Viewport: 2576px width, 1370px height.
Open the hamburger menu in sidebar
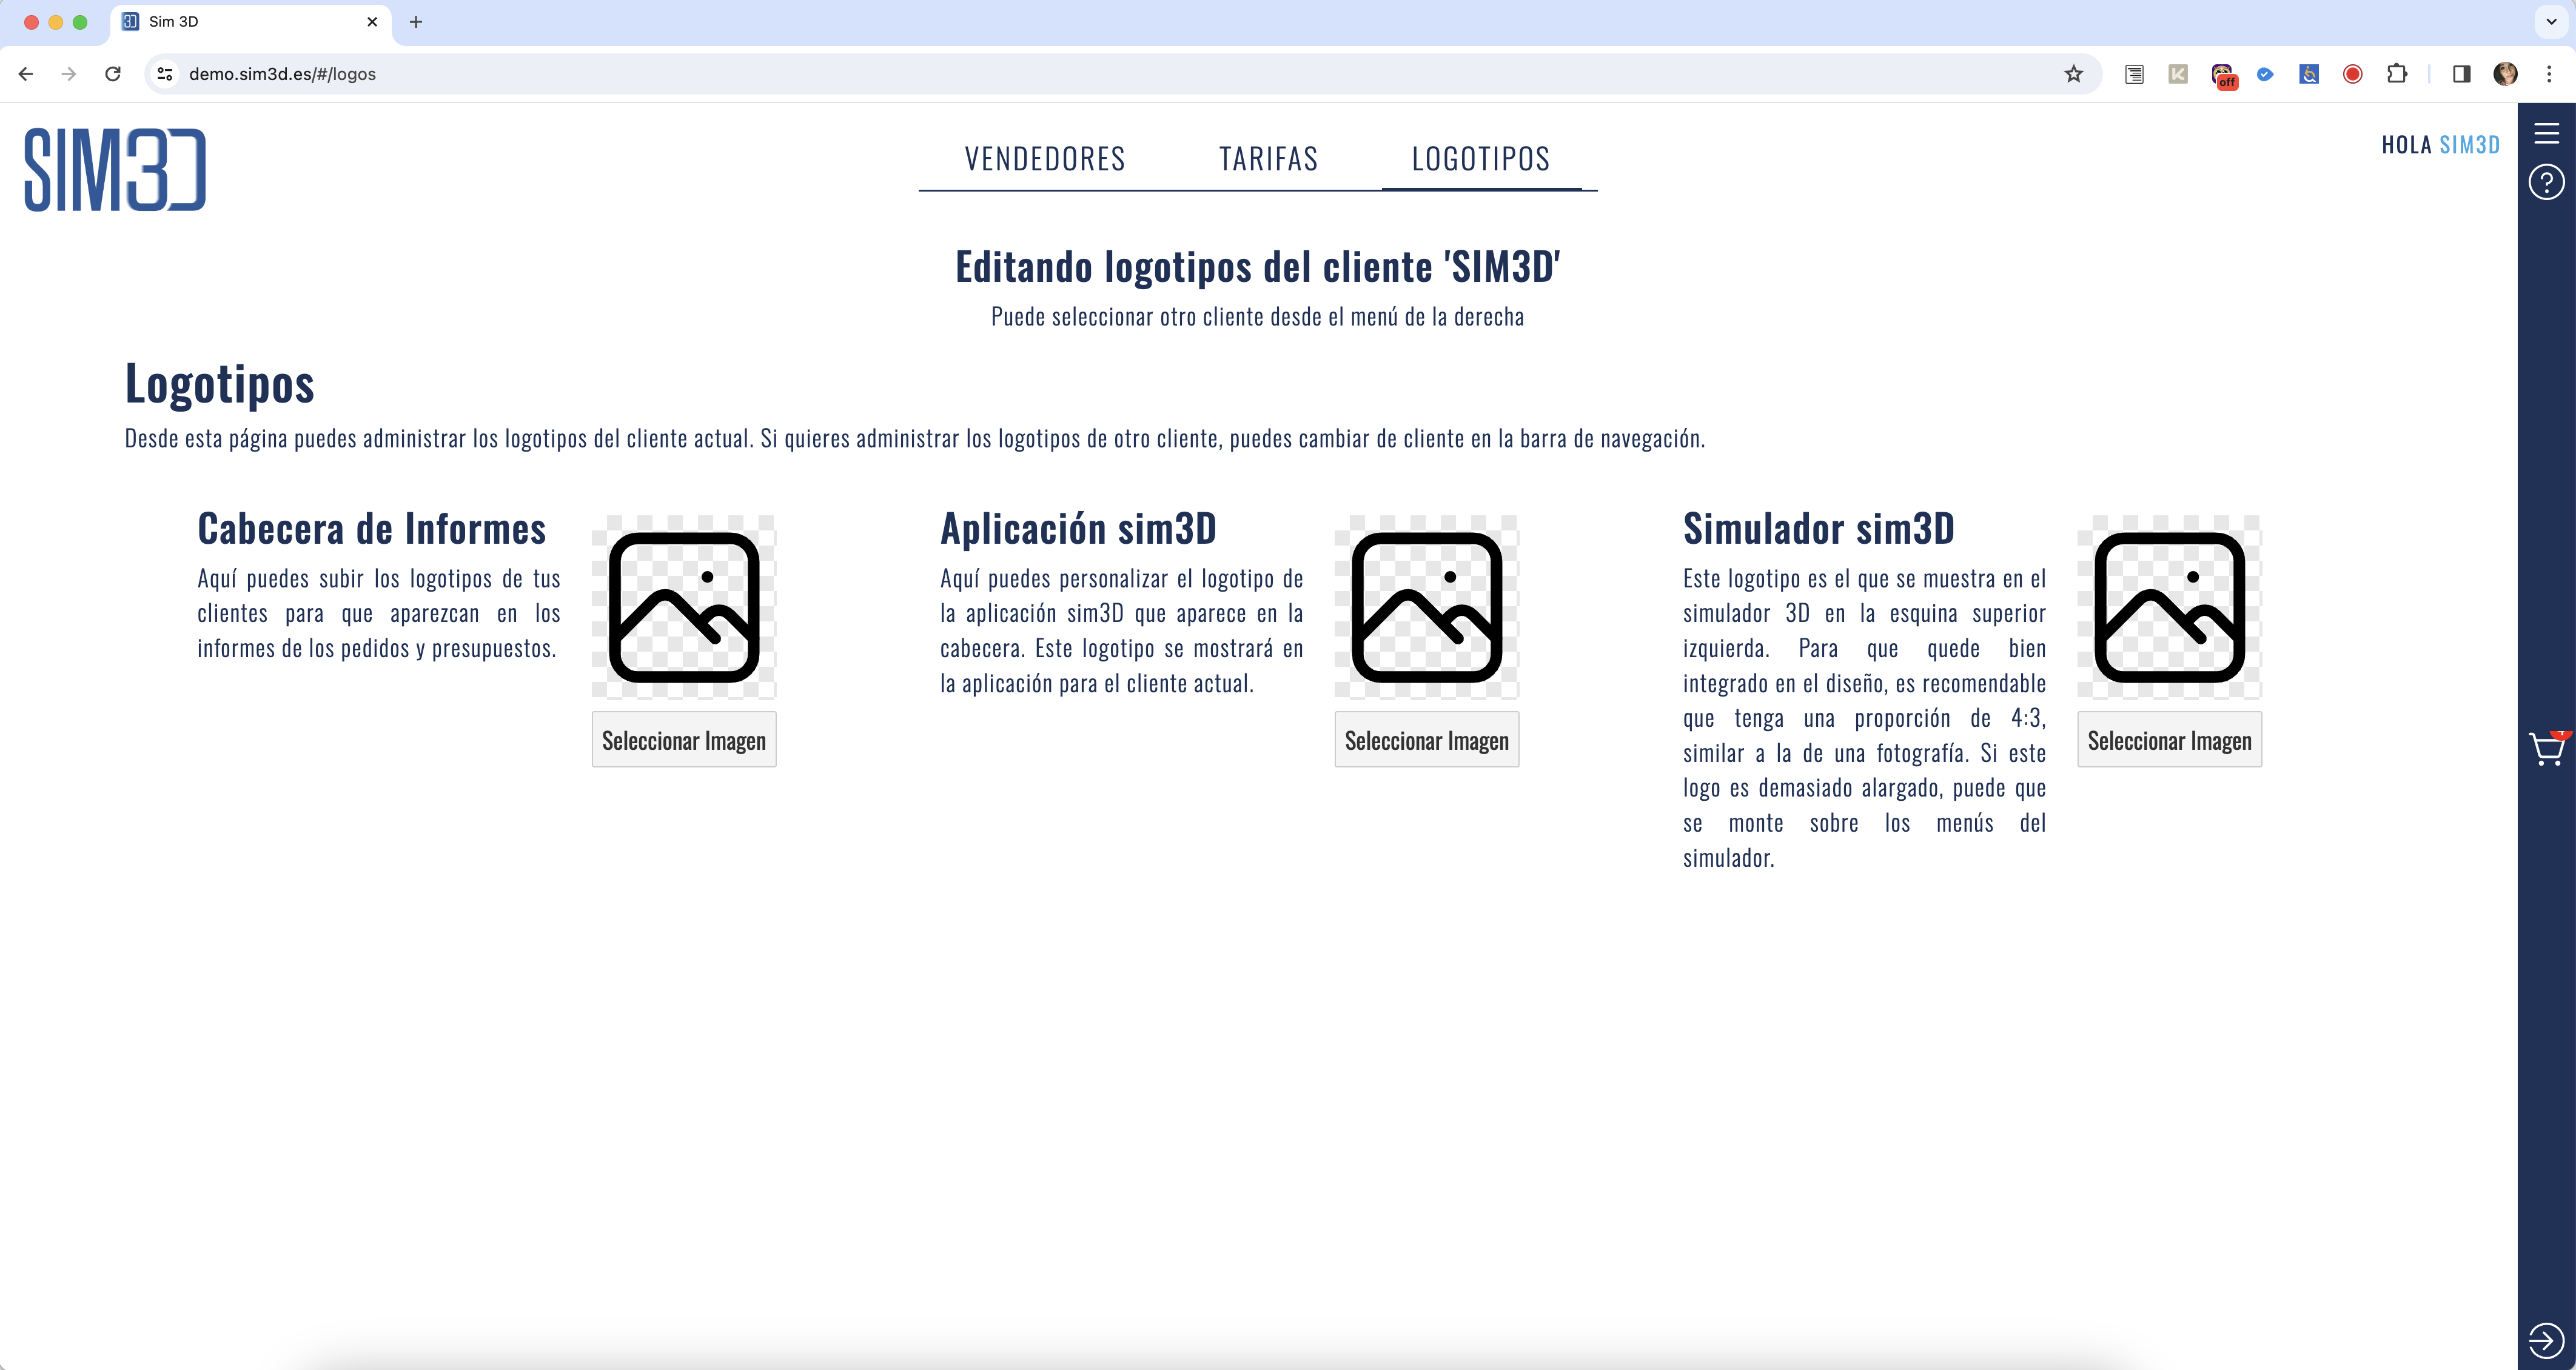pyautogui.click(x=2546, y=133)
